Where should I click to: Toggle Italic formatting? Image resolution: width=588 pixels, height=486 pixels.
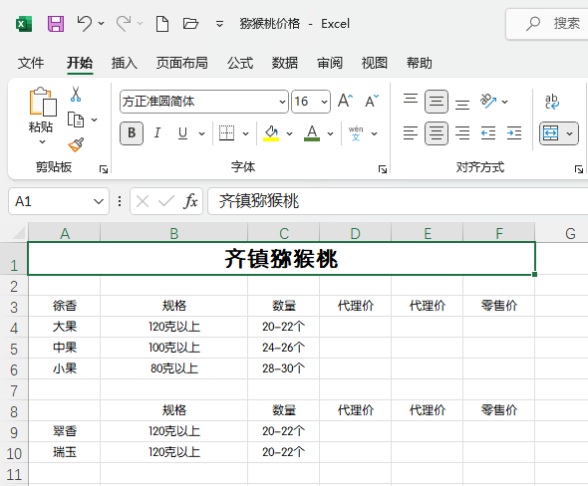(x=157, y=133)
